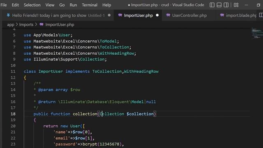Viewport: 263px width, 148px height.
Task: Click 'public' keyword on line 18
Action: (41, 114)
